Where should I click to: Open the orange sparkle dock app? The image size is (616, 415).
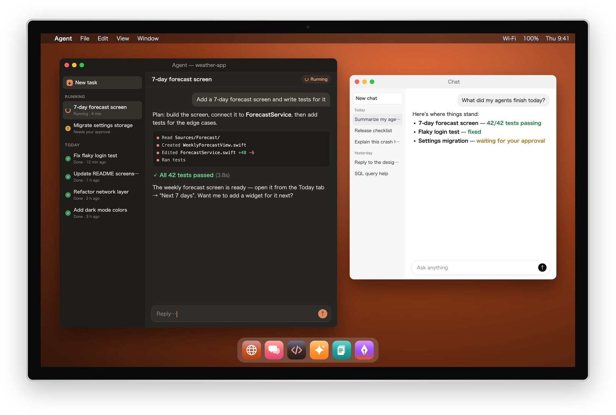tap(319, 350)
